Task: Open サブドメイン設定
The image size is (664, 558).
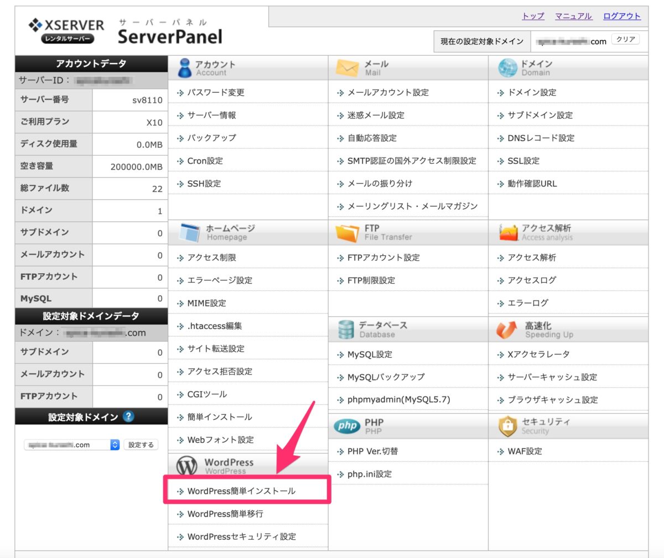Action: click(540, 115)
